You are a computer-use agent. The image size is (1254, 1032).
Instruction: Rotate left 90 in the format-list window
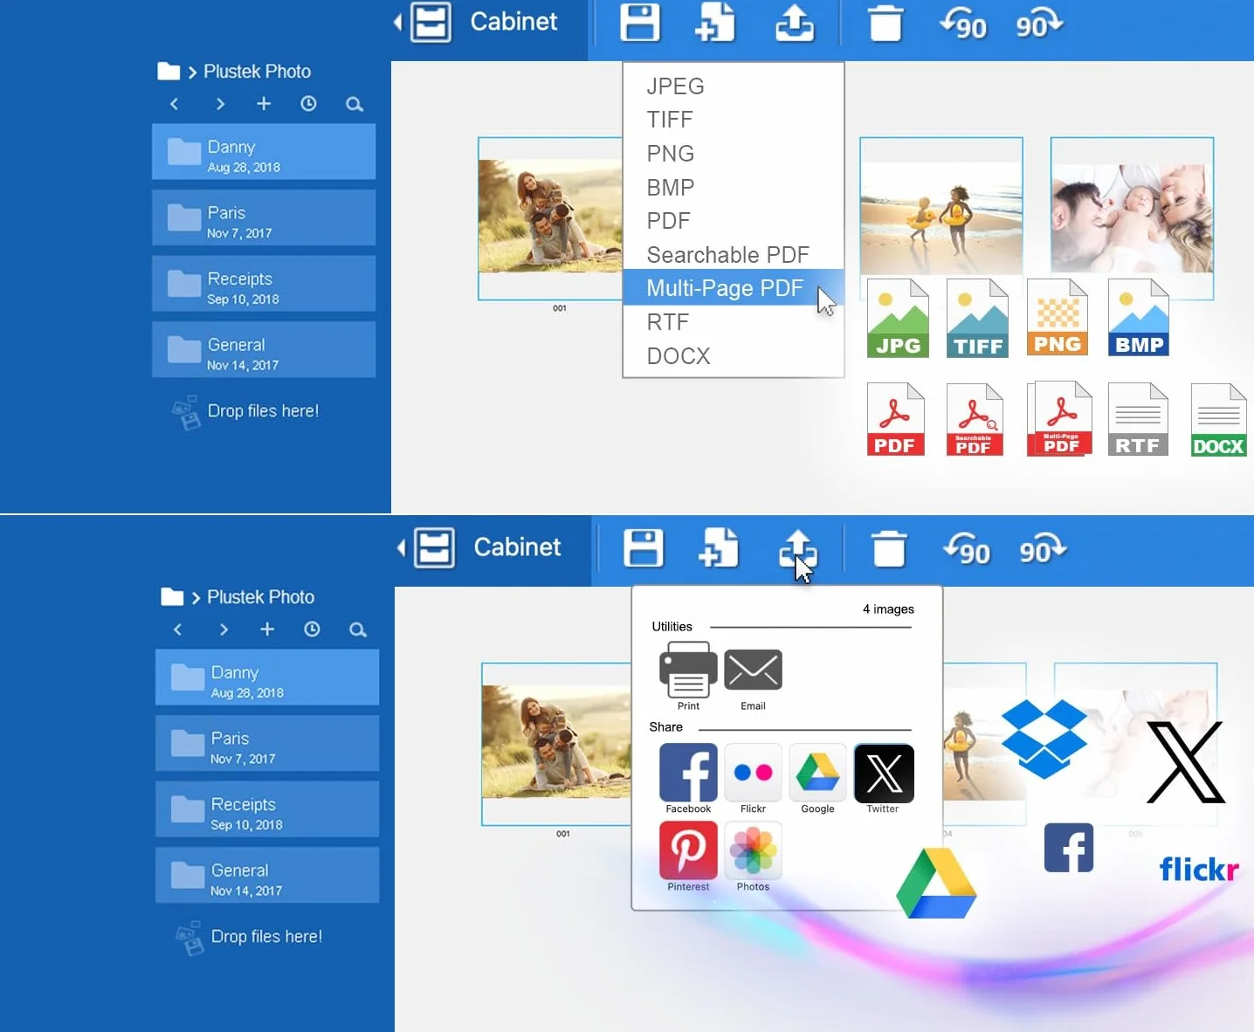pyautogui.click(x=963, y=24)
